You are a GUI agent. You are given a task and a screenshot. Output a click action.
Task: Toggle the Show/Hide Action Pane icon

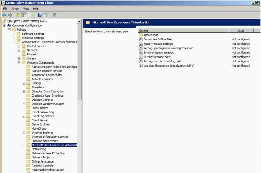[46, 15]
